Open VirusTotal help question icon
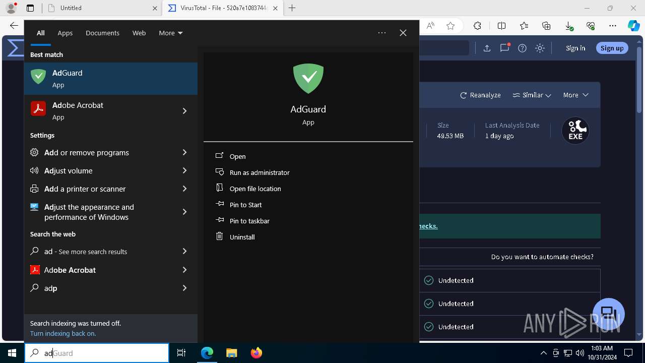The height and width of the screenshot is (363, 645). click(522, 48)
